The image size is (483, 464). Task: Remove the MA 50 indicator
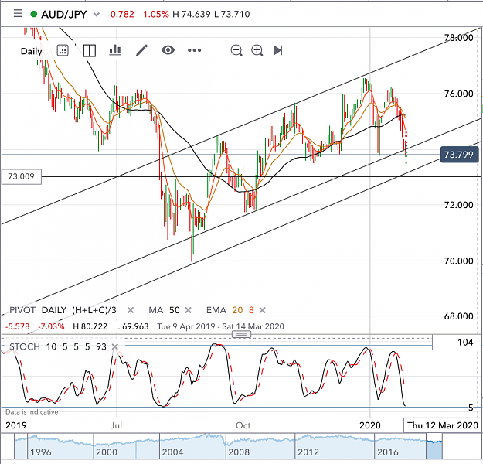(x=188, y=310)
